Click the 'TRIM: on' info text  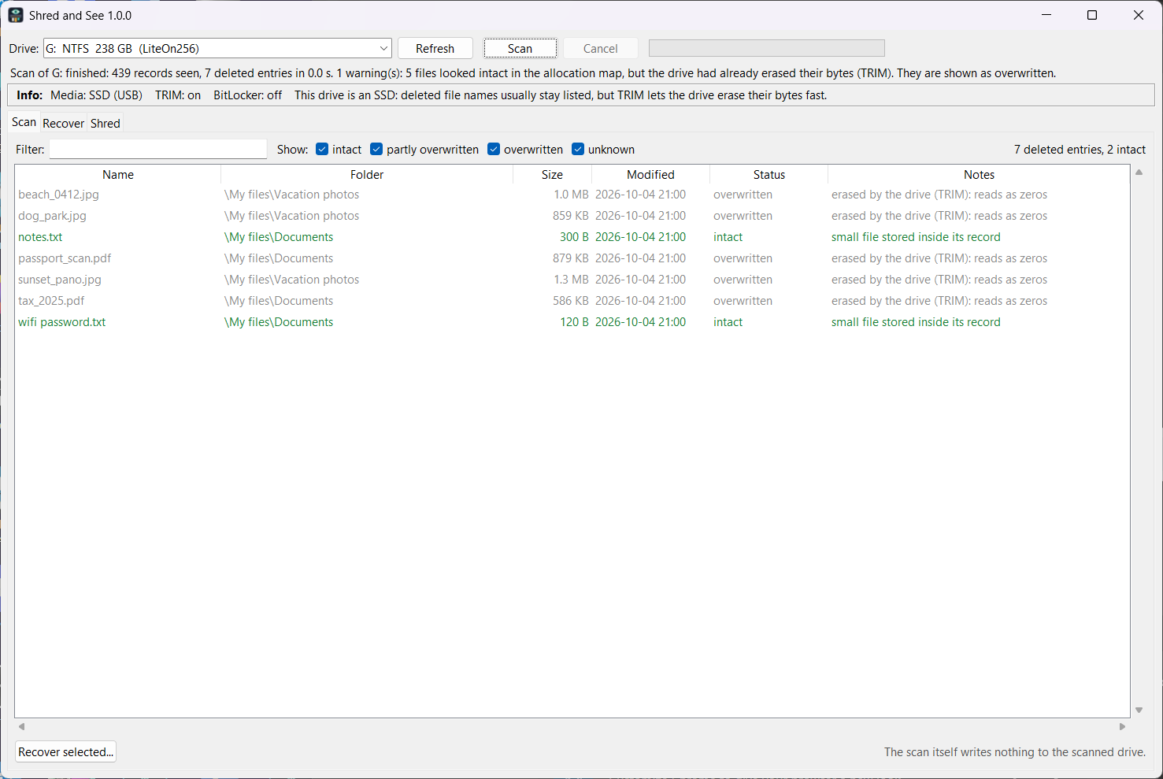178,95
